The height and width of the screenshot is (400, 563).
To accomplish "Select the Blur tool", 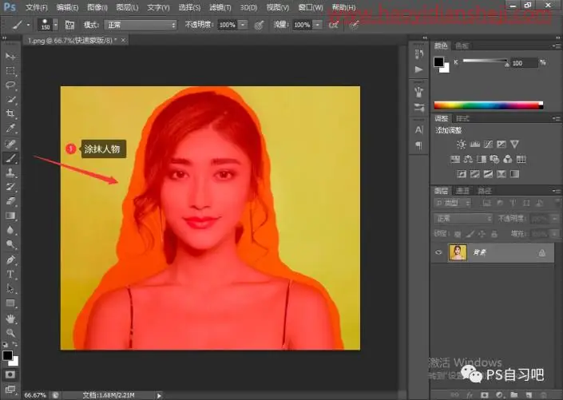I will [10, 230].
